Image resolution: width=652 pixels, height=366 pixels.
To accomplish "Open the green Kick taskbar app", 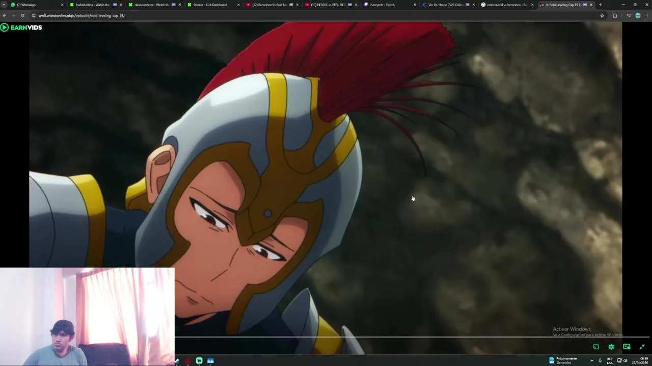I will point(199,361).
